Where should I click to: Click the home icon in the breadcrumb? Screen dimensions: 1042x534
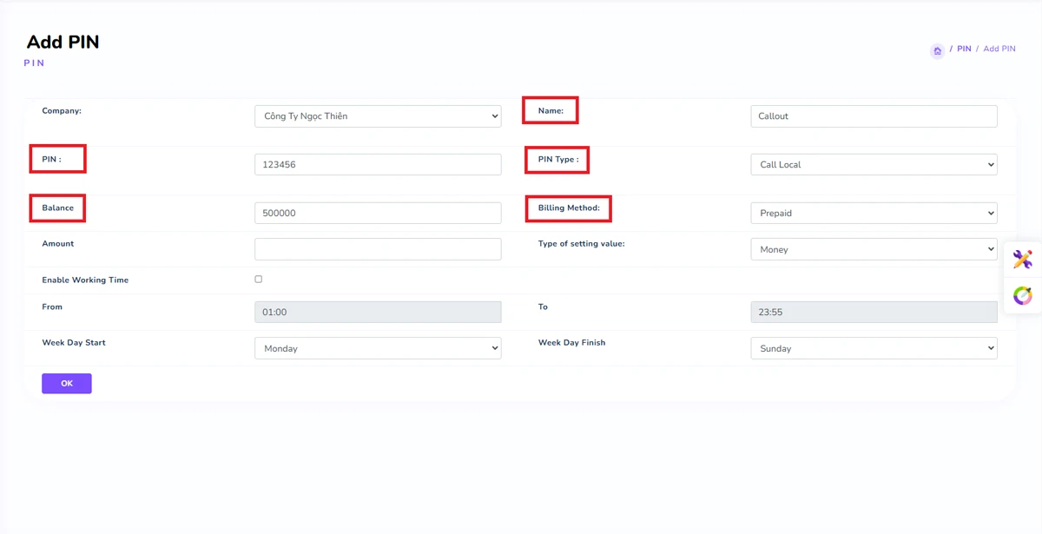click(x=937, y=51)
